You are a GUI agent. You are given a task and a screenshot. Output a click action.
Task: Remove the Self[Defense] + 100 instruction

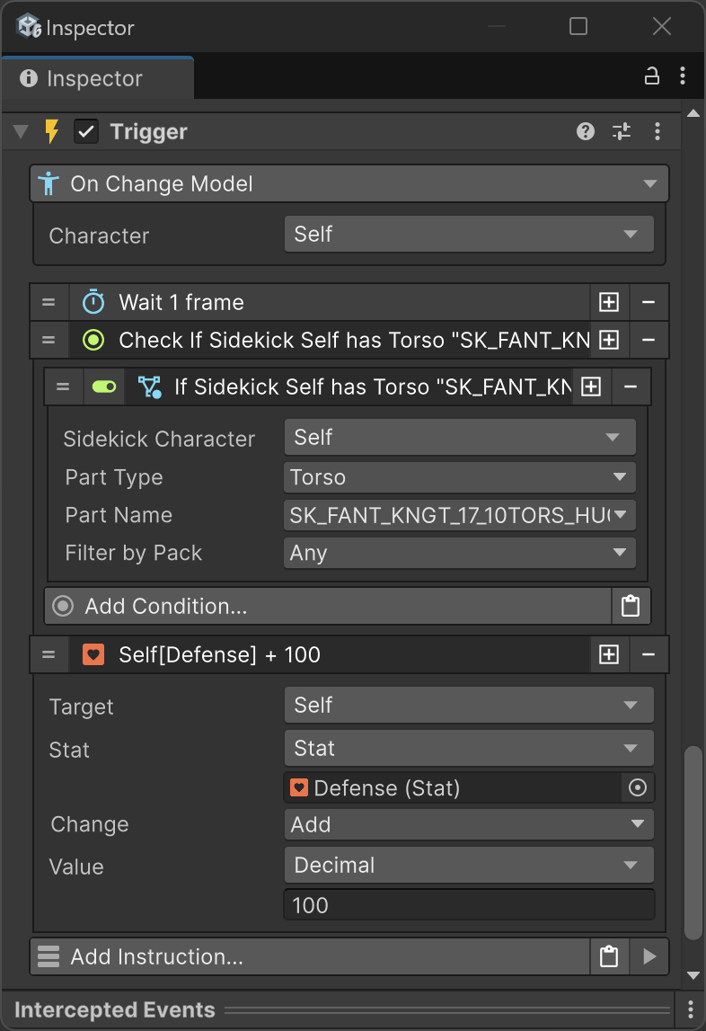[649, 655]
